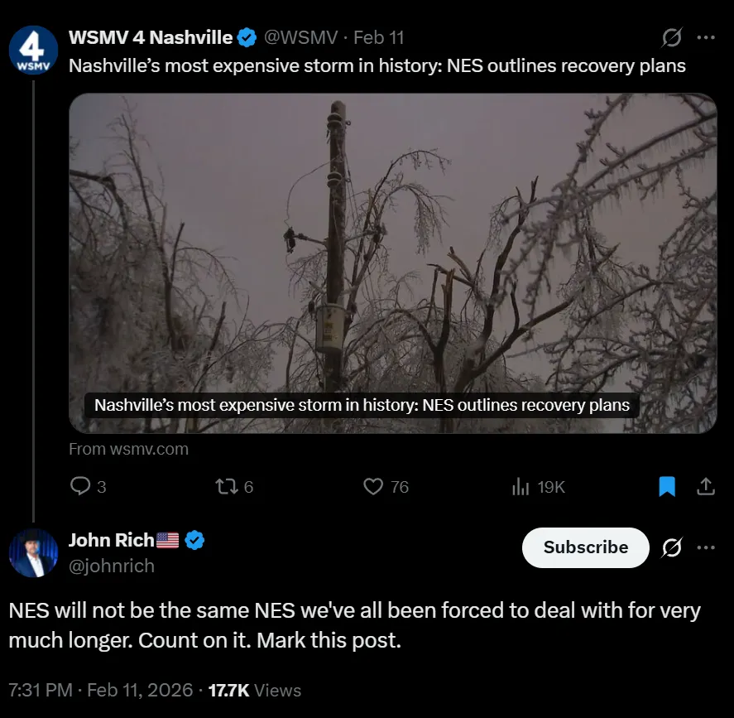Visit @johnrich's profile handle
Viewport: 734px width, 718px height.
[x=113, y=566]
